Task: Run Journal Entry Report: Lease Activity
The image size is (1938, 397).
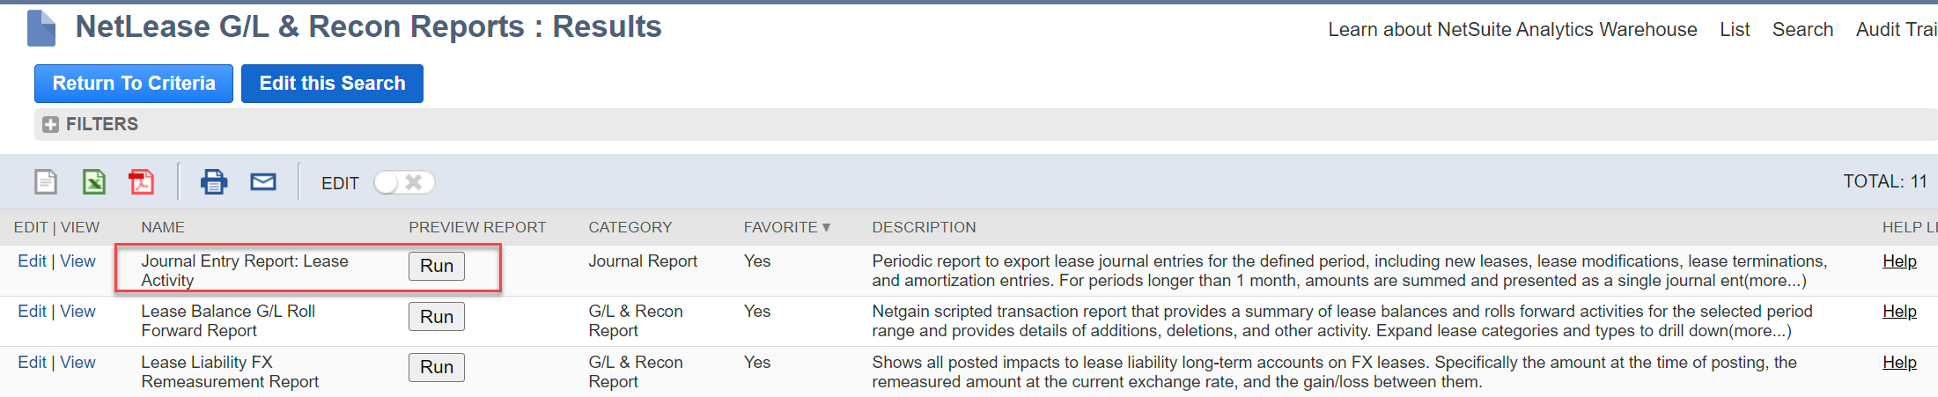Action: (436, 266)
